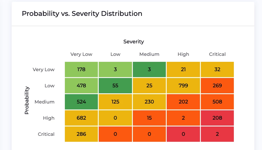Screen dimensions: 262x150
Task: Select the red cell with value 208
Action: pyautogui.click(x=217, y=118)
